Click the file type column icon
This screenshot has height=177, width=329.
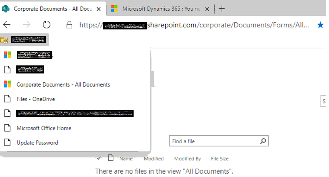pyautogui.click(x=111, y=158)
